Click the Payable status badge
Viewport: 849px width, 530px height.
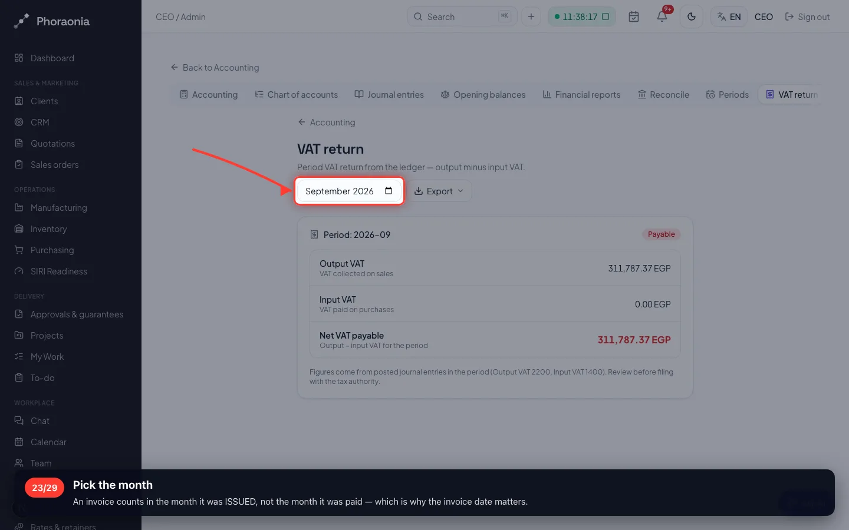661,234
